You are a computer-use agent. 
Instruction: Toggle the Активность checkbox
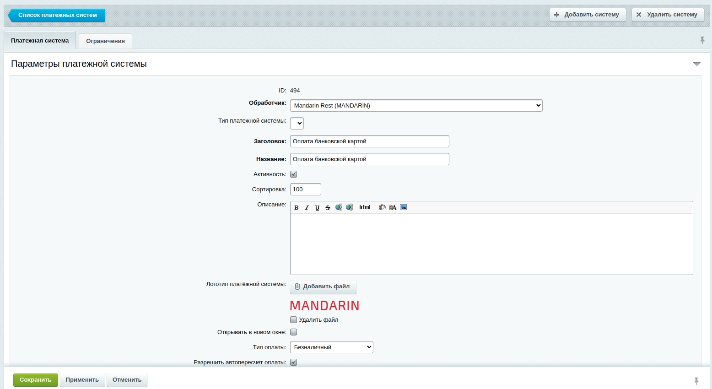pyautogui.click(x=294, y=174)
